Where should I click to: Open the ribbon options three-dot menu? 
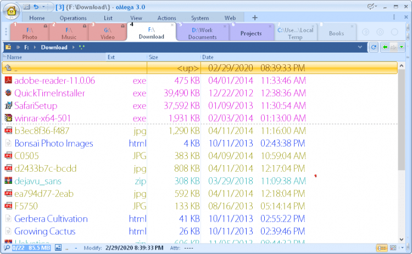394,17
